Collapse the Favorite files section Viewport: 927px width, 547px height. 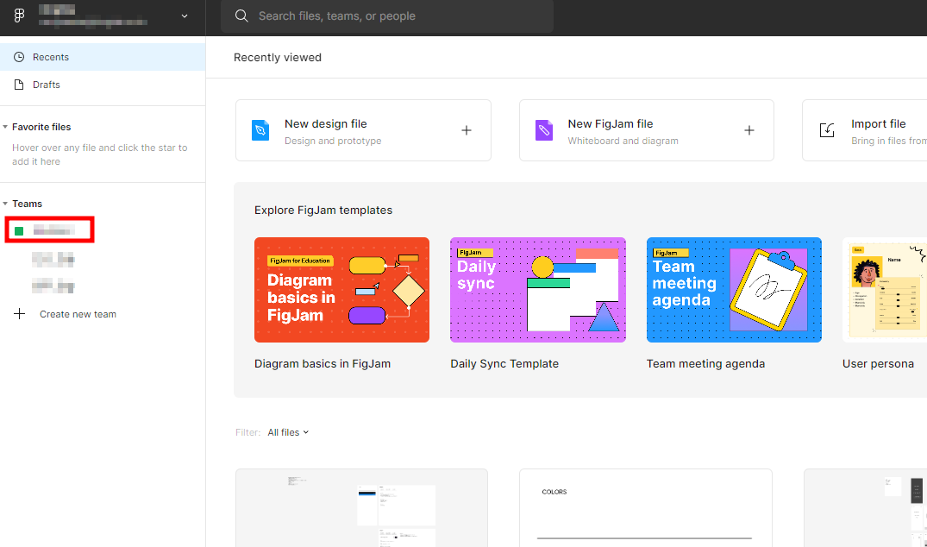5,127
